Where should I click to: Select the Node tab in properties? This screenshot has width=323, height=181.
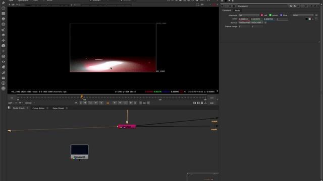(237, 11)
